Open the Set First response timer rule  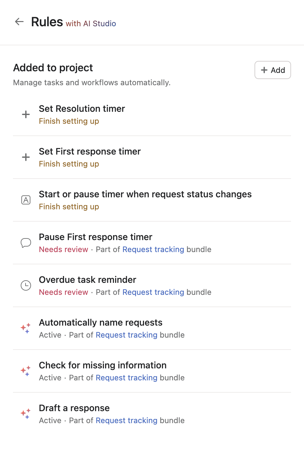click(x=90, y=152)
